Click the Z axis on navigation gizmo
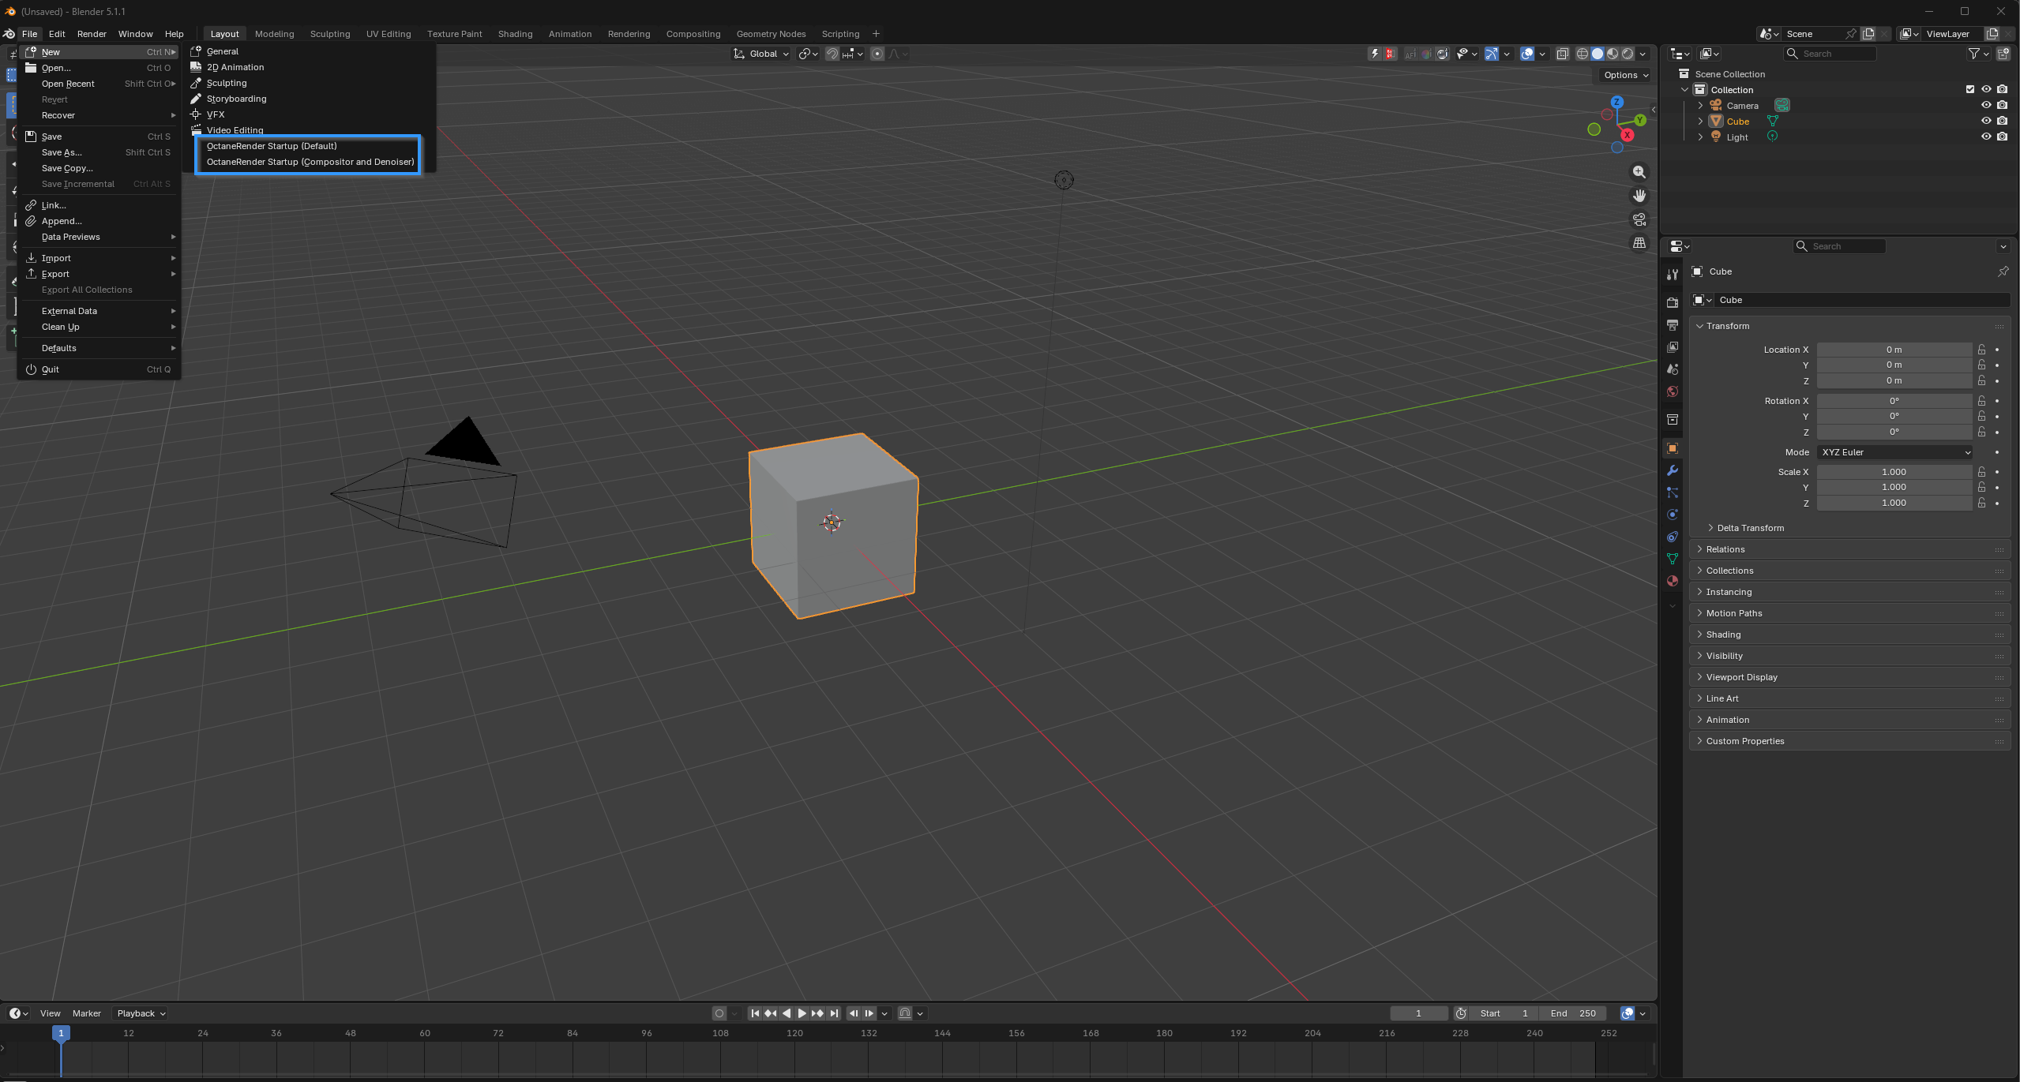This screenshot has height=1082, width=2020. (x=1616, y=102)
